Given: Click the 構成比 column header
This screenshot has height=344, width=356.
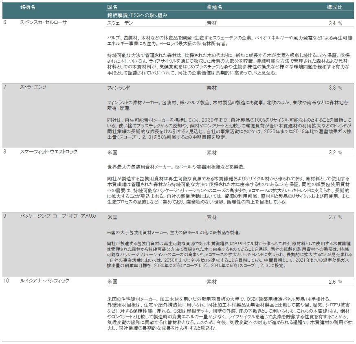Looking at the screenshot, I should 334,7.
